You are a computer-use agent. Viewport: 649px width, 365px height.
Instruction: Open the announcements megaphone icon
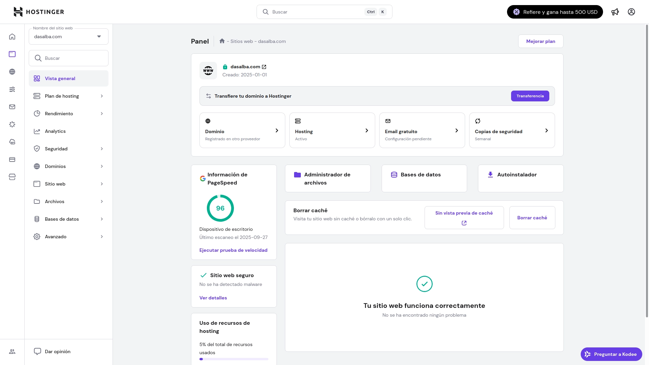[615, 12]
